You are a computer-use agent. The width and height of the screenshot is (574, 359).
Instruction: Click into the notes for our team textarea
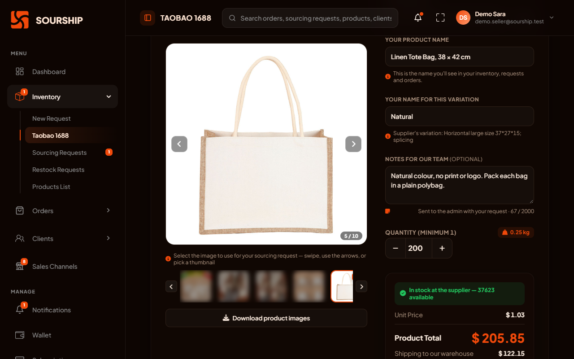[460, 185]
